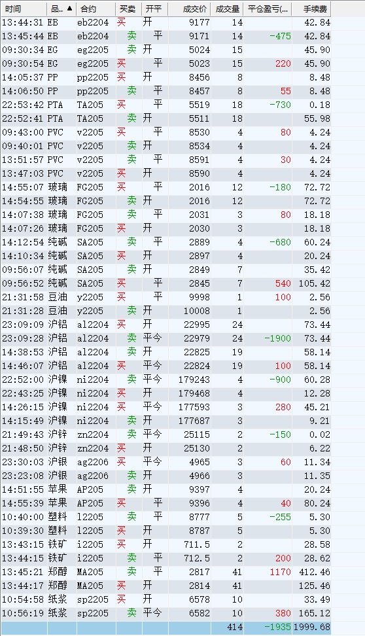Click the loss value -255

[x=280, y=517]
